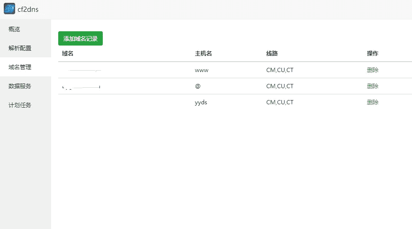The image size is (412, 229).
Task: Delete the yyds host record
Action: point(373,102)
